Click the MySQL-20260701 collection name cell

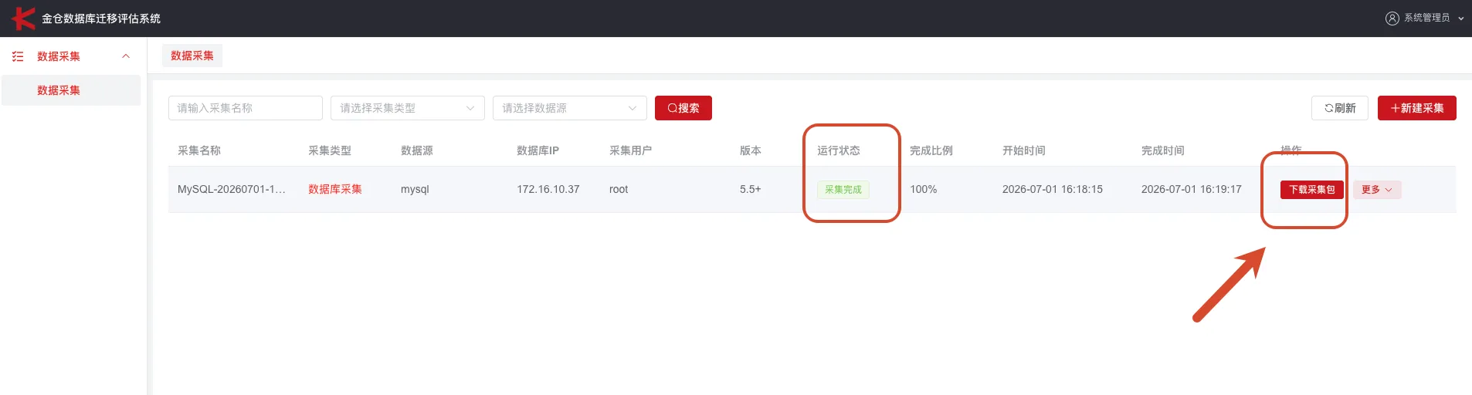click(232, 189)
